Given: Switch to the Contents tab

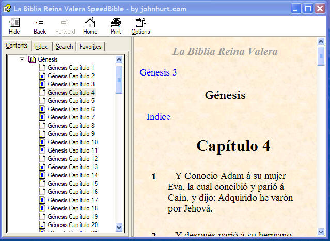Looking at the screenshot, I should click(x=17, y=46).
